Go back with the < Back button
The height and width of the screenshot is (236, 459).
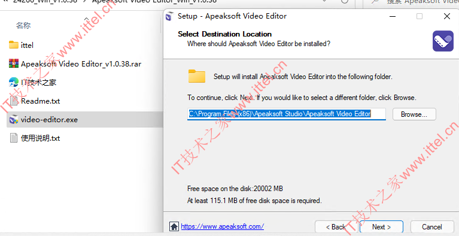tap(336, 227)
